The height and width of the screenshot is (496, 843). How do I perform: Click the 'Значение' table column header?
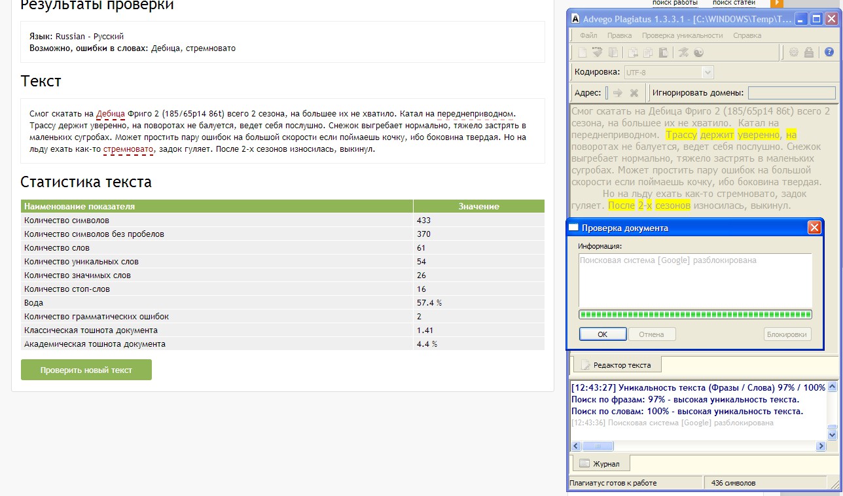[x=478, y=206]
